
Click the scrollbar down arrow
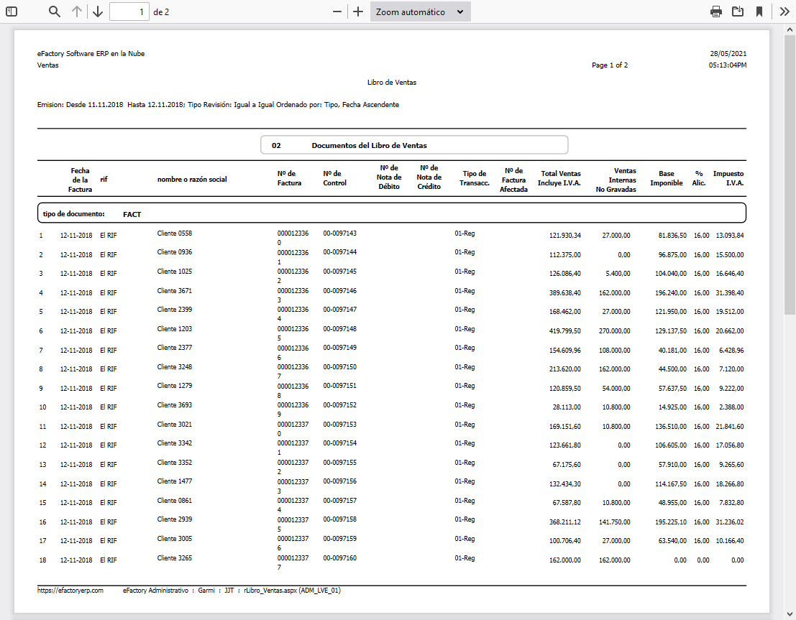click(790, 614)
